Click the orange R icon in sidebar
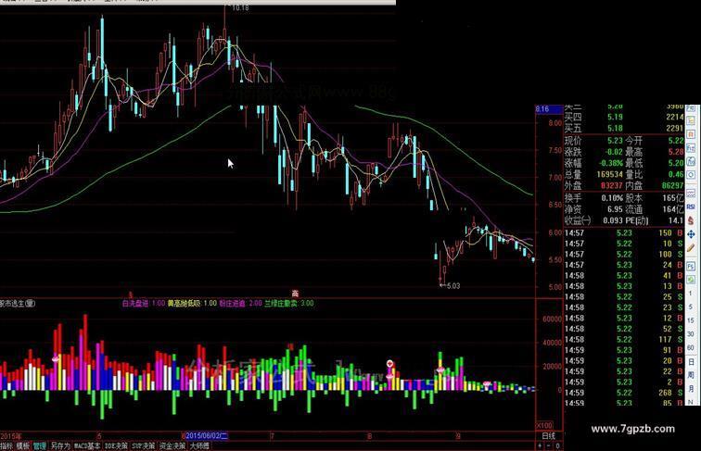 click(691, 134)
